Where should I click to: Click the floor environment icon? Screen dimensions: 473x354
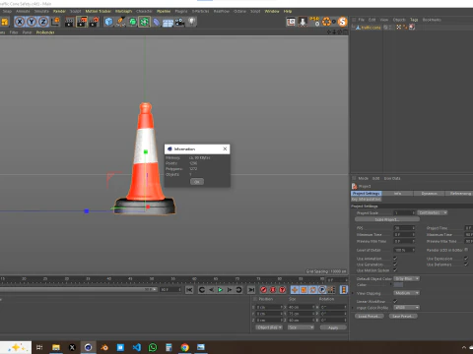(x=168, y=23)
